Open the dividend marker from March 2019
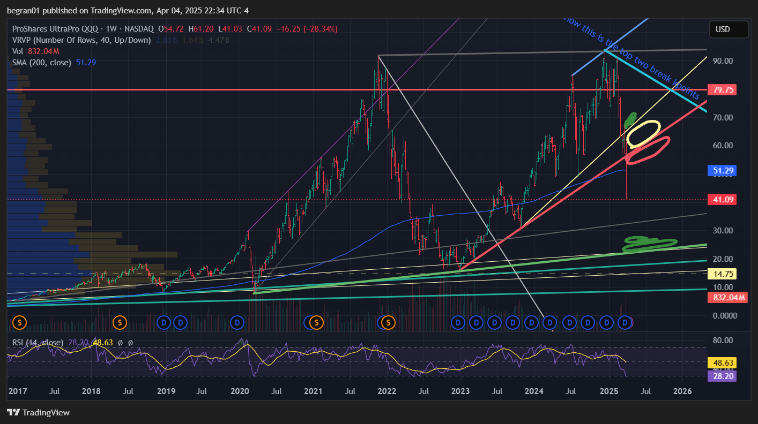Screen dimensions: 758x424 pyautogui.click(x=181, y=322)
